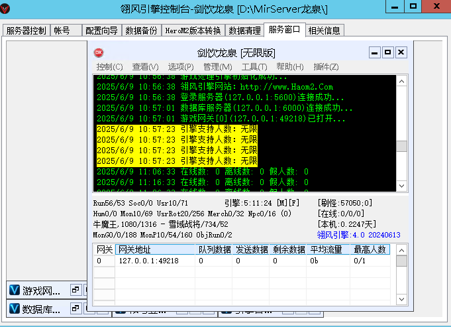451x327 pixels.
Task: Open the 插件(Z) menu
Action: click(x=326, y=67)
